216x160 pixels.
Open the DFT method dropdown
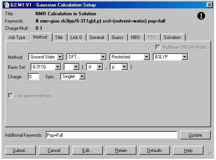click(x=86, y=57)
